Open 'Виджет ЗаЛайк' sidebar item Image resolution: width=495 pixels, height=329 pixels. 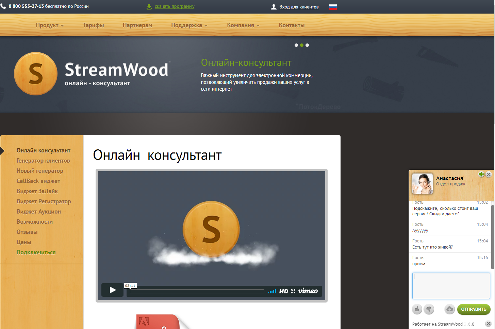37,191
